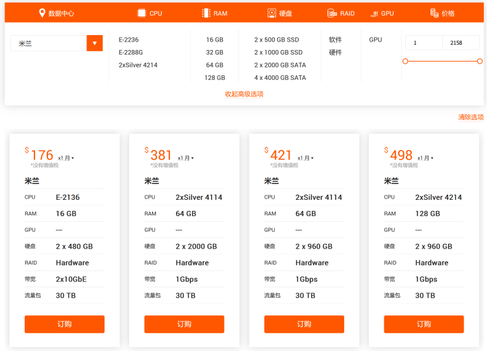Screen dimensions: 487x351
Task: Click the left price slider handle
Action: tap(405, 61)
